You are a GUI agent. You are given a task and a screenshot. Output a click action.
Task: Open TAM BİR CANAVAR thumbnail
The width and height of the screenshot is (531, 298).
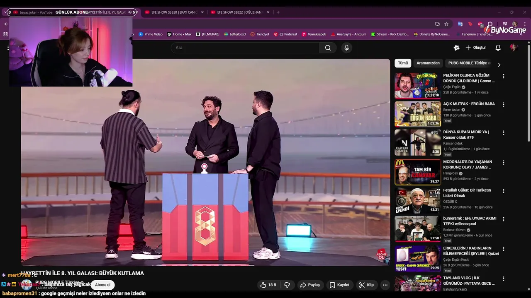417,172
